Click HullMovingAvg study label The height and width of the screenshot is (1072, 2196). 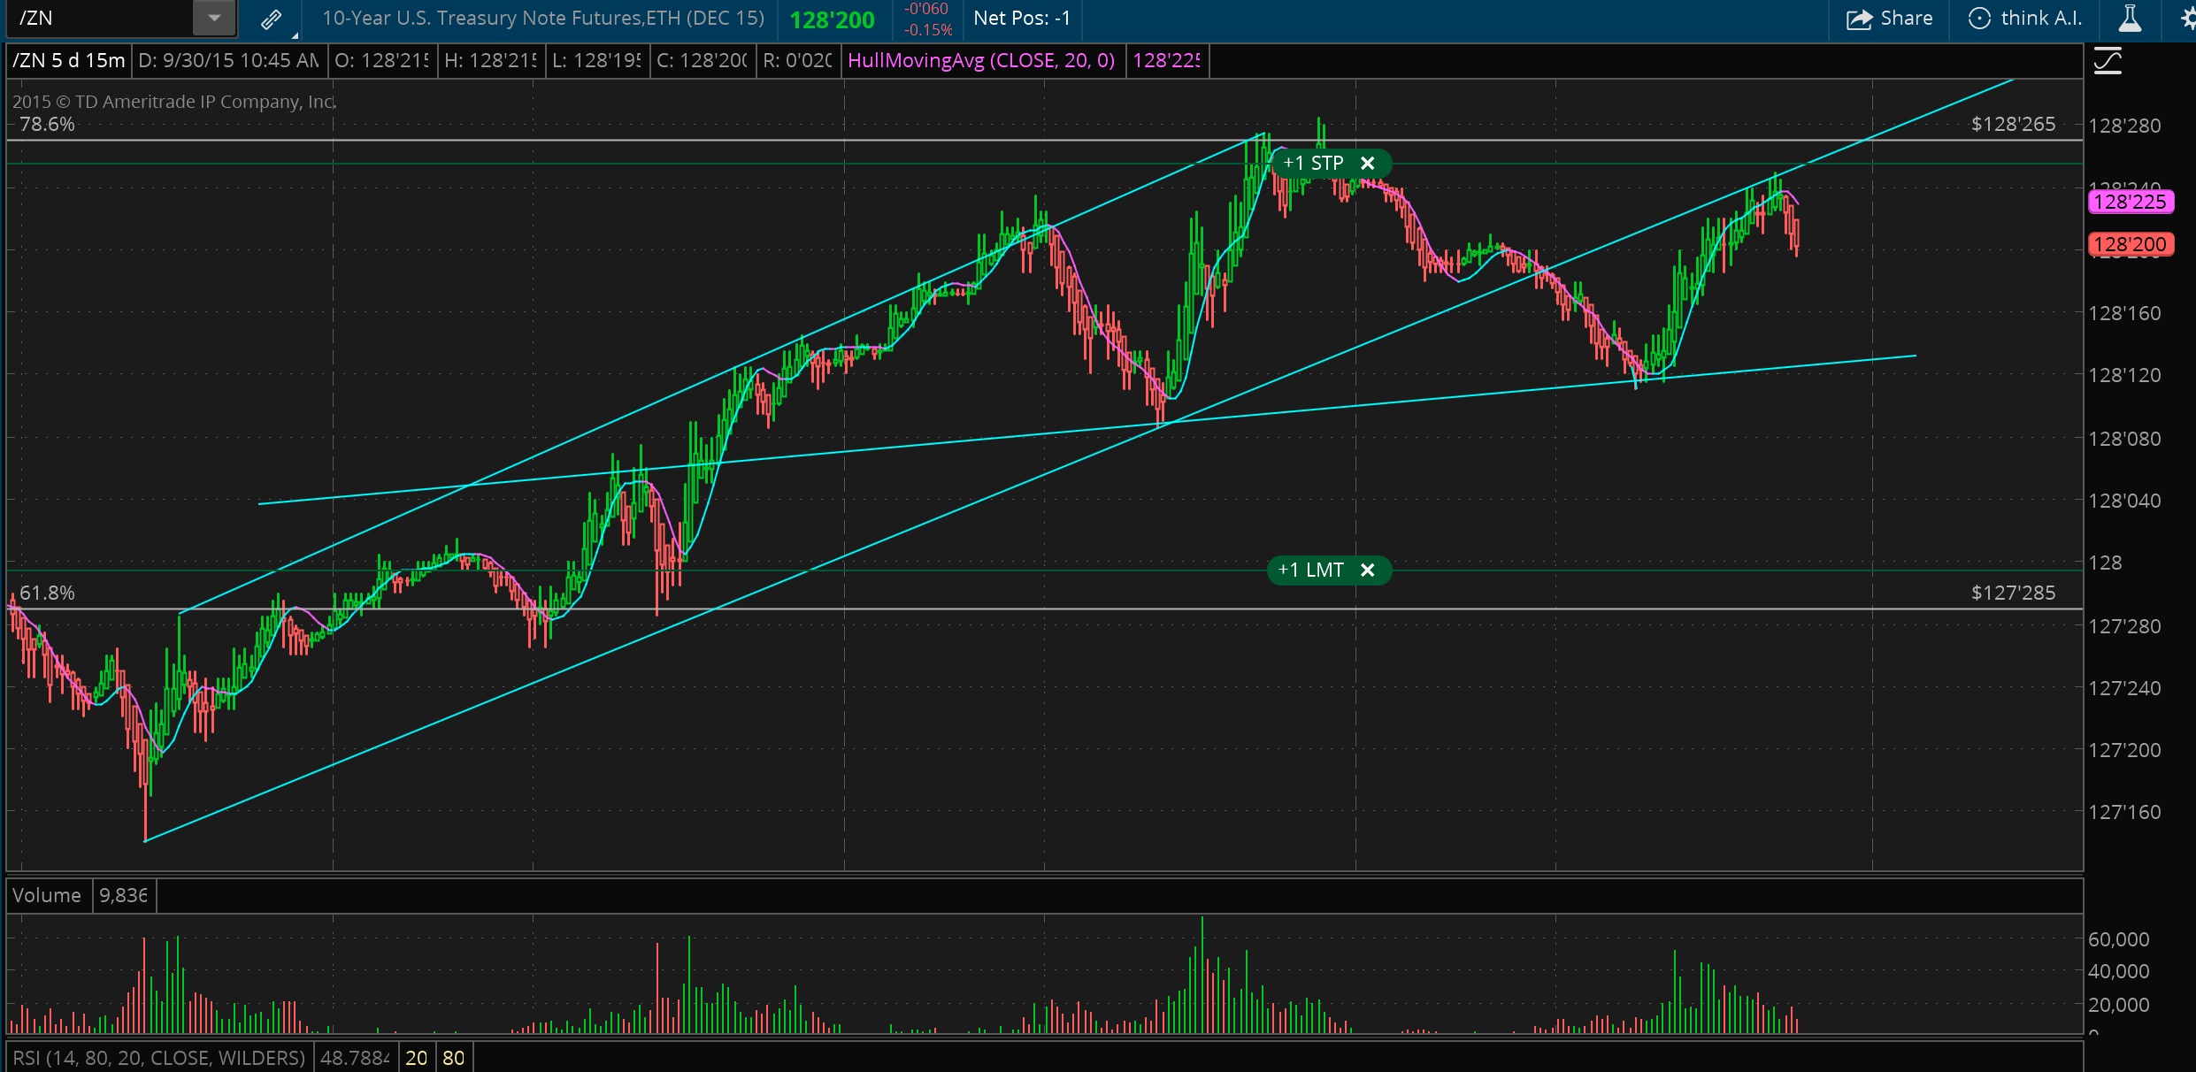pos(980,60)
